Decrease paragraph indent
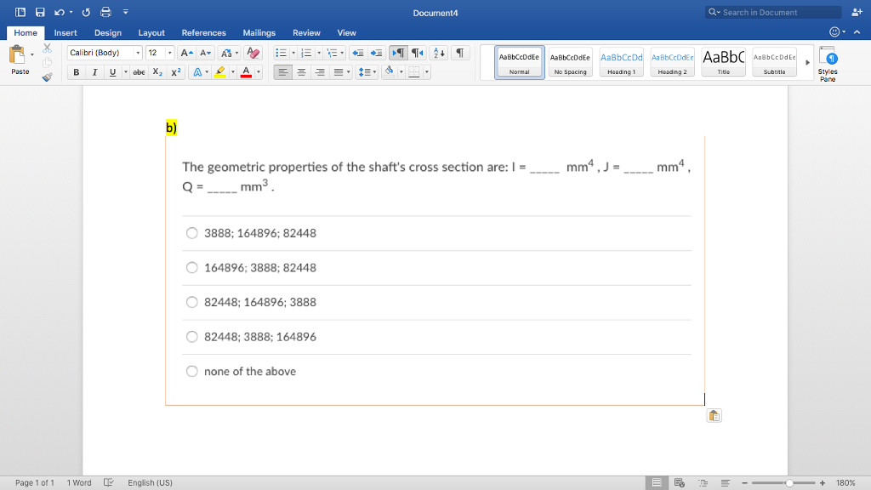This screenshot has height=490, width=871. (x=358, y=53)
